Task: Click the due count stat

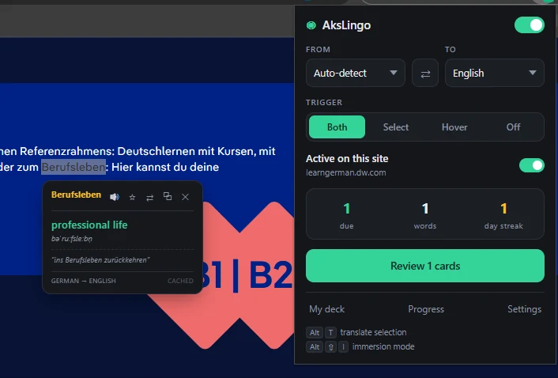Action: 347,214
